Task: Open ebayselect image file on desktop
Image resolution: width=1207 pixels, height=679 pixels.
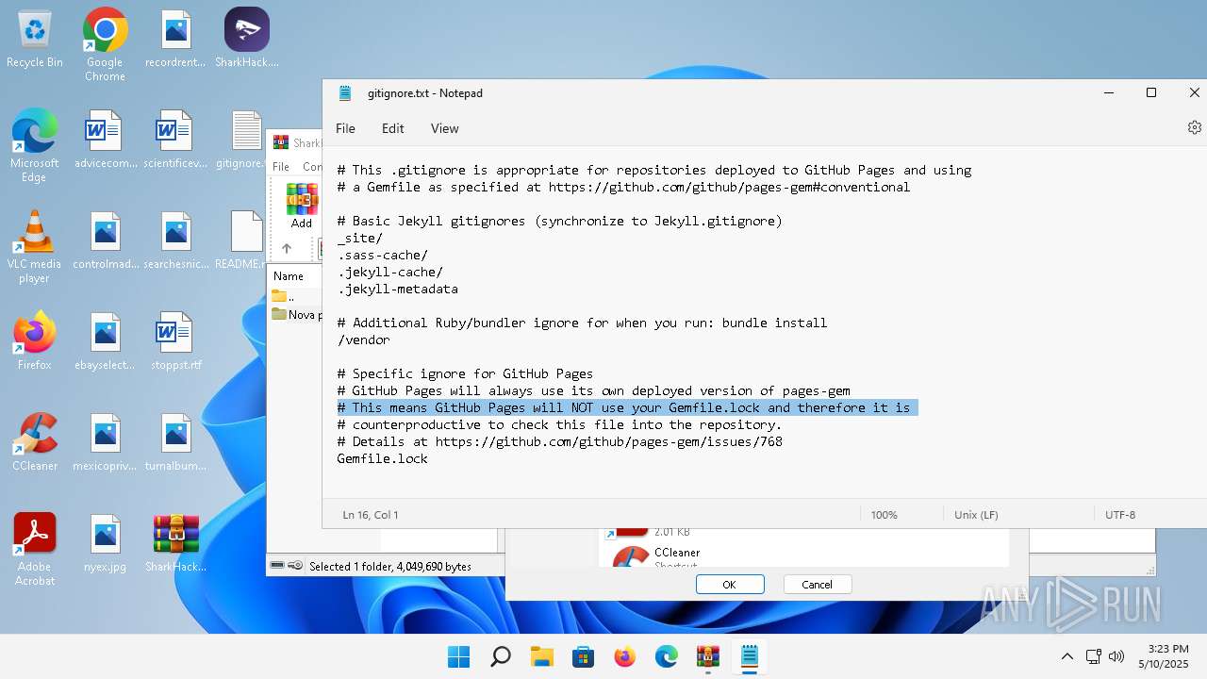Action: coord(105,341)
